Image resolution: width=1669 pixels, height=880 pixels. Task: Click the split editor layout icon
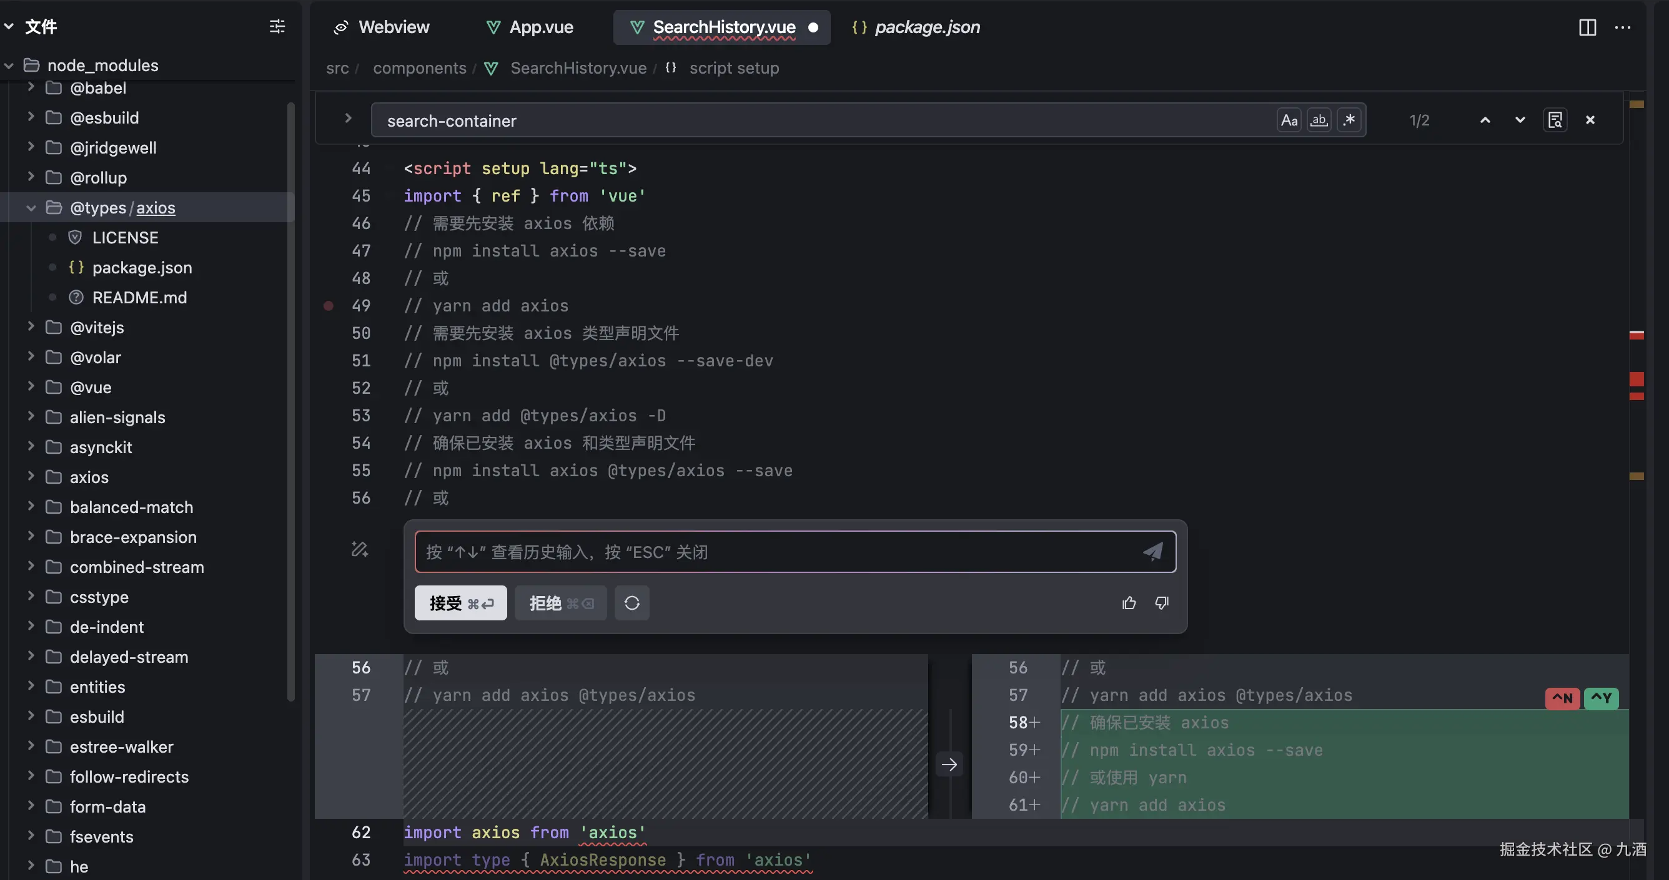(1587, 27)
